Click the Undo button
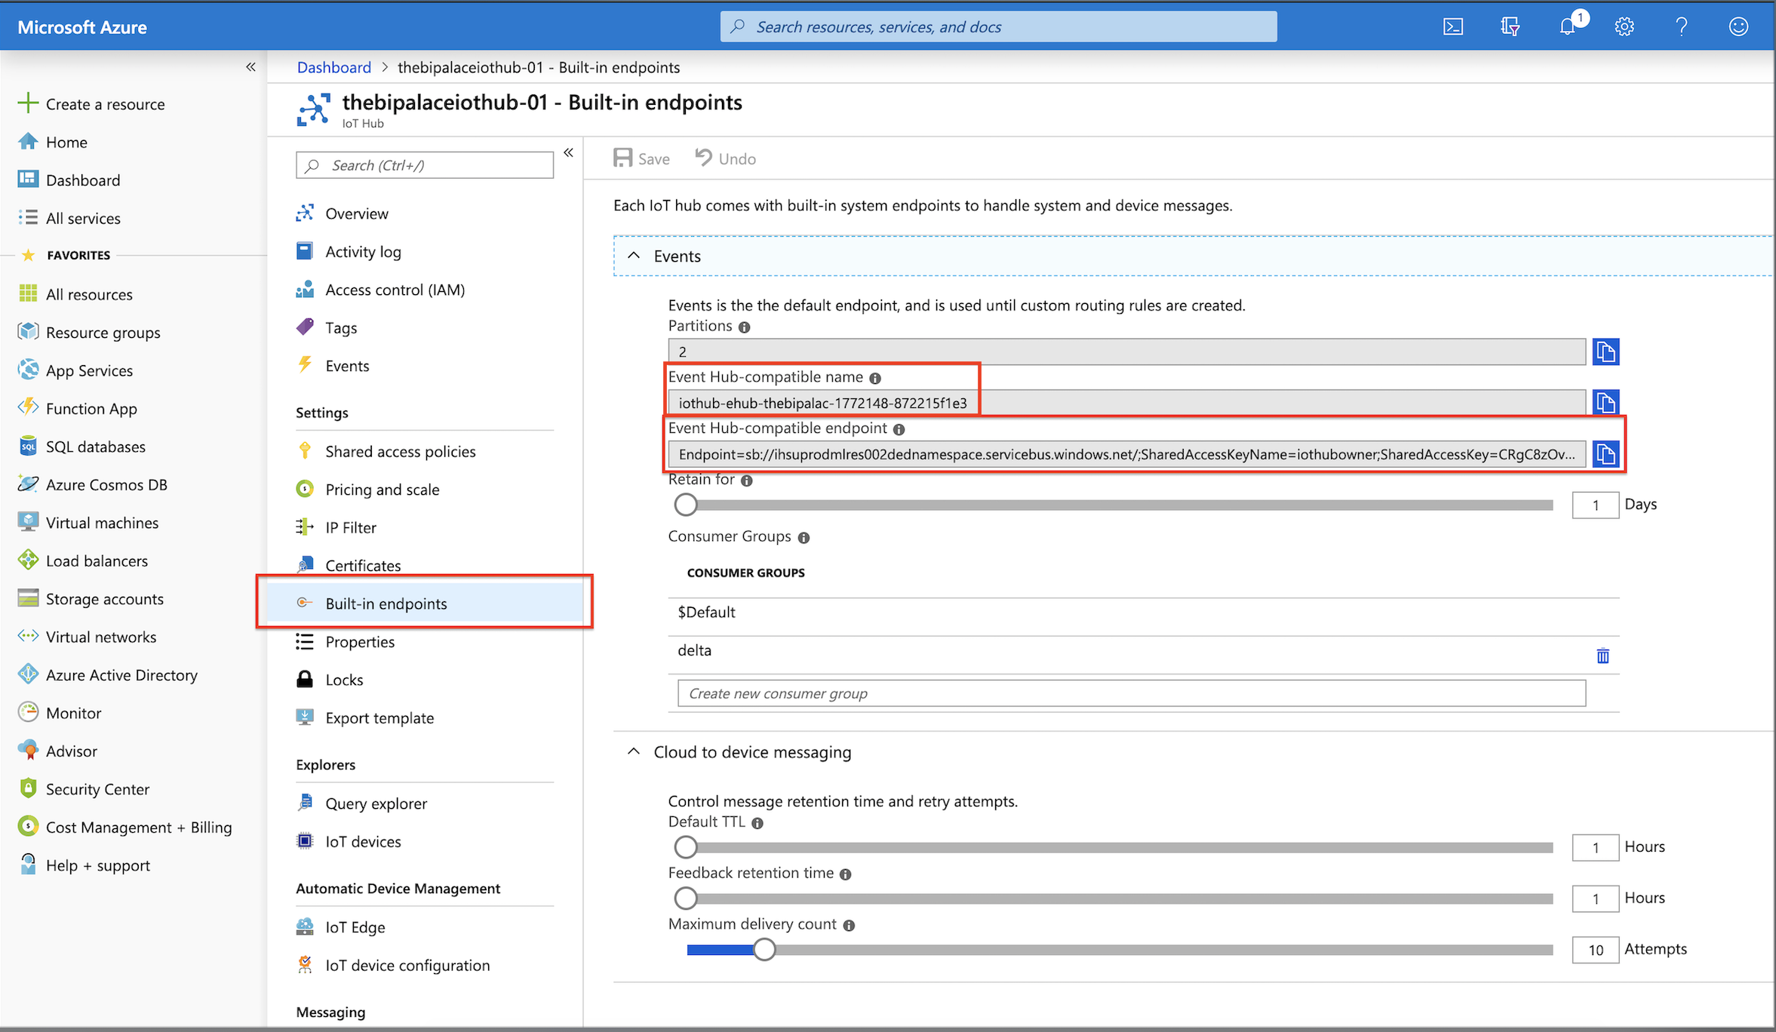Screen dimensions: 1776x1032 (x=726, y=158)
